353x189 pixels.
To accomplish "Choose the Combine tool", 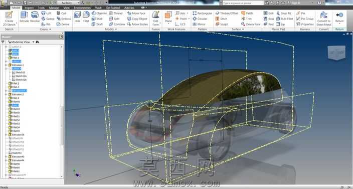I will coord(117,24).
